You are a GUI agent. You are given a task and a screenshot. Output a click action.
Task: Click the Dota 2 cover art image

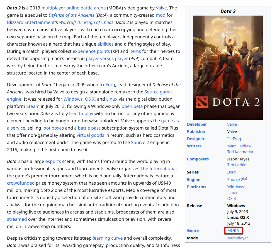(228, 68)
